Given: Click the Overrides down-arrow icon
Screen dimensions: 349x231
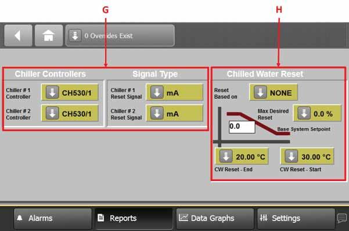Looking at the screenshot, I should point(75,35).
